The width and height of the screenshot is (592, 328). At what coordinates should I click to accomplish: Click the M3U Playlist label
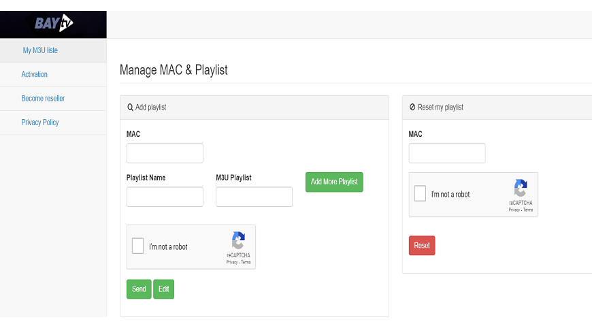(233, 178)
